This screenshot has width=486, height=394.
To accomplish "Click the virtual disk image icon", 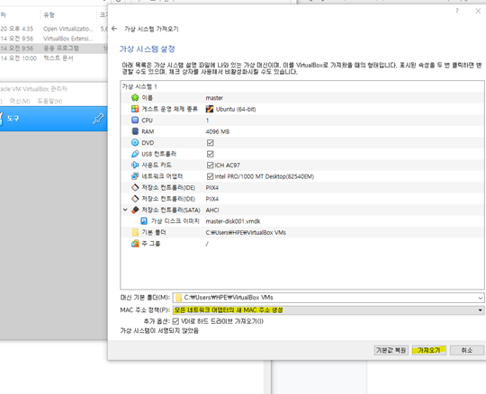I will (144, 221).
